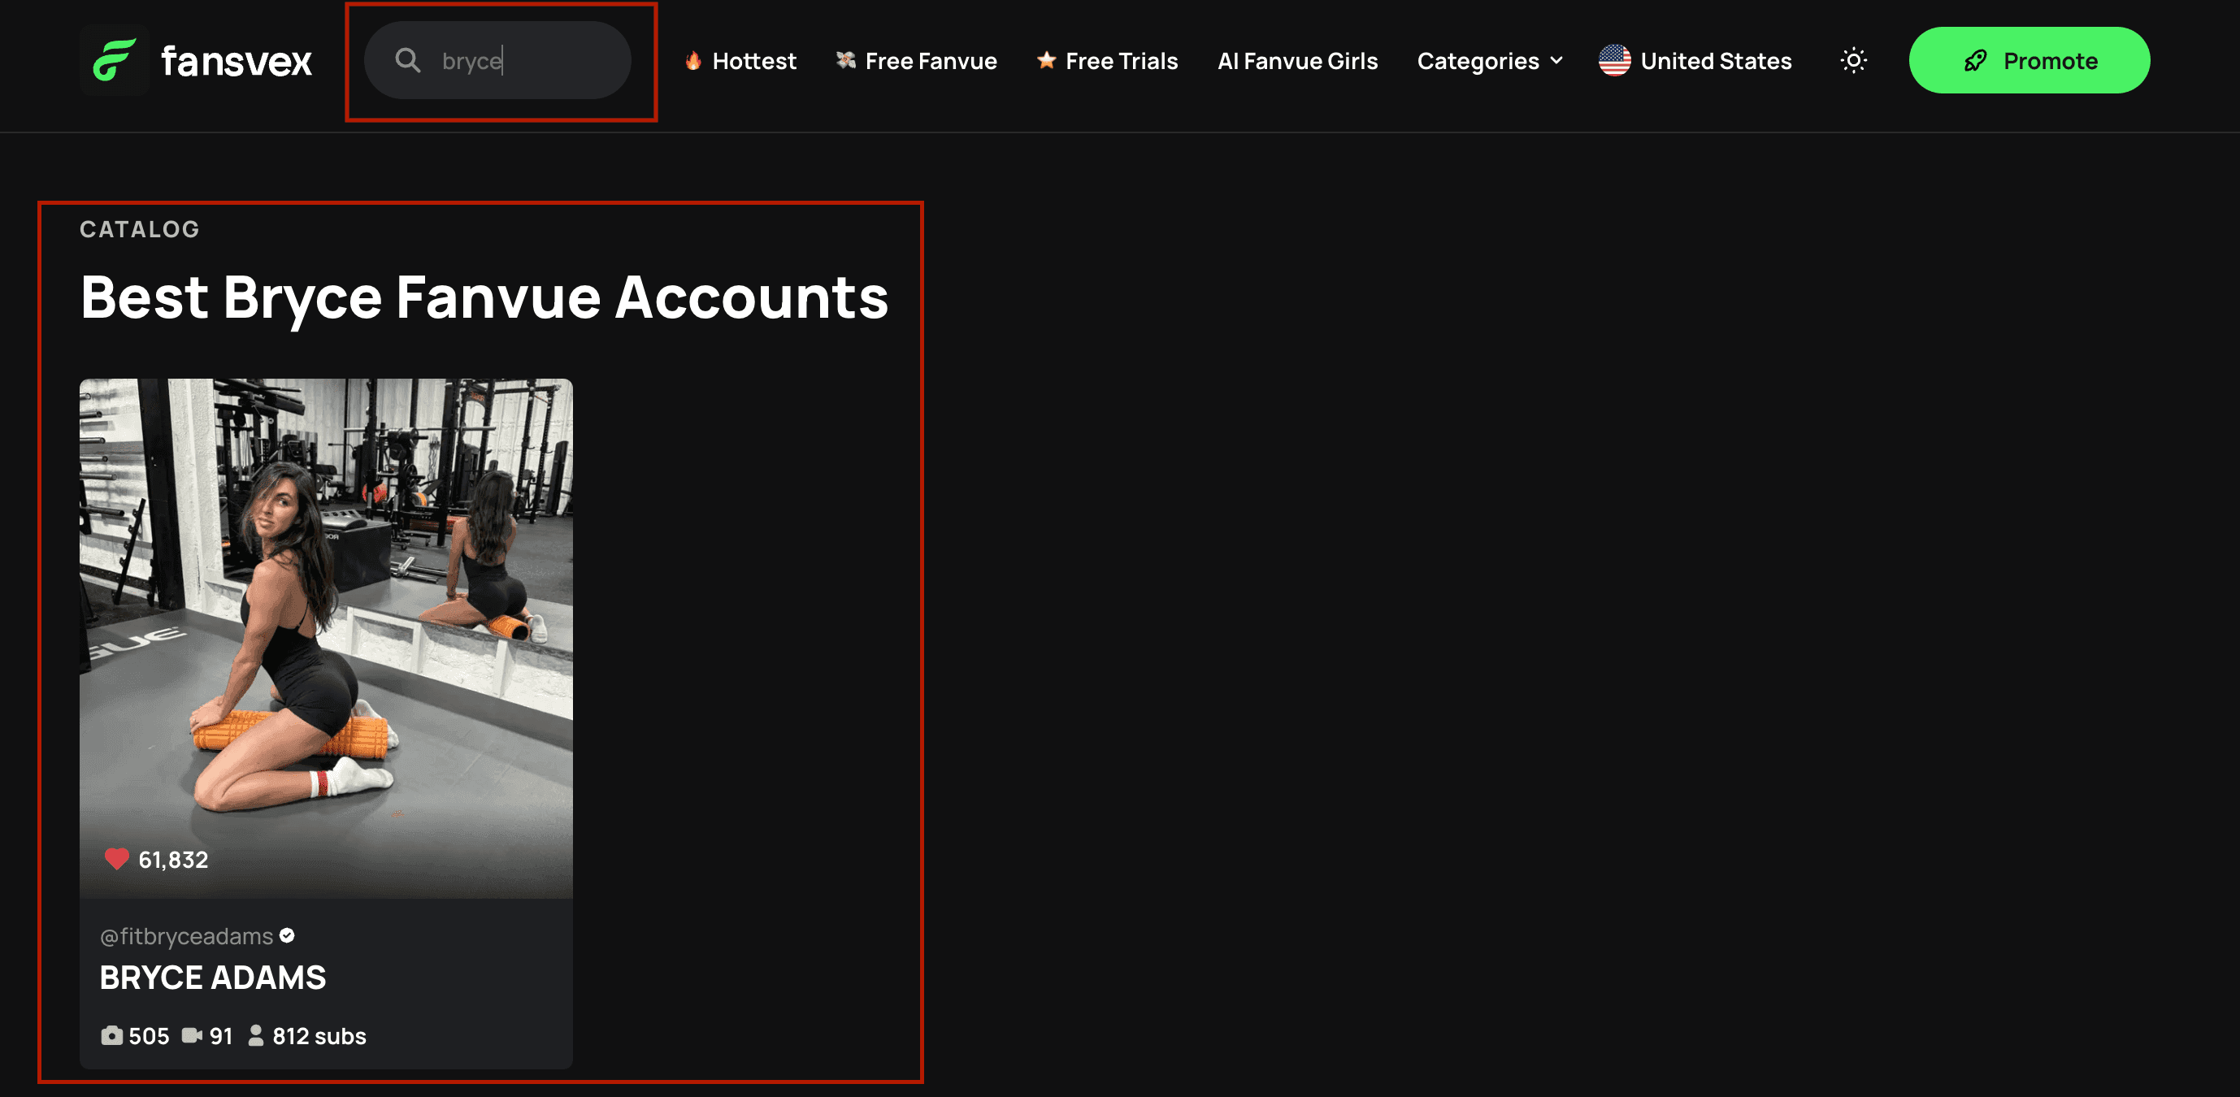
Task: Click the icon beside Free Fanvue
Action: click(x=845, y=60)
